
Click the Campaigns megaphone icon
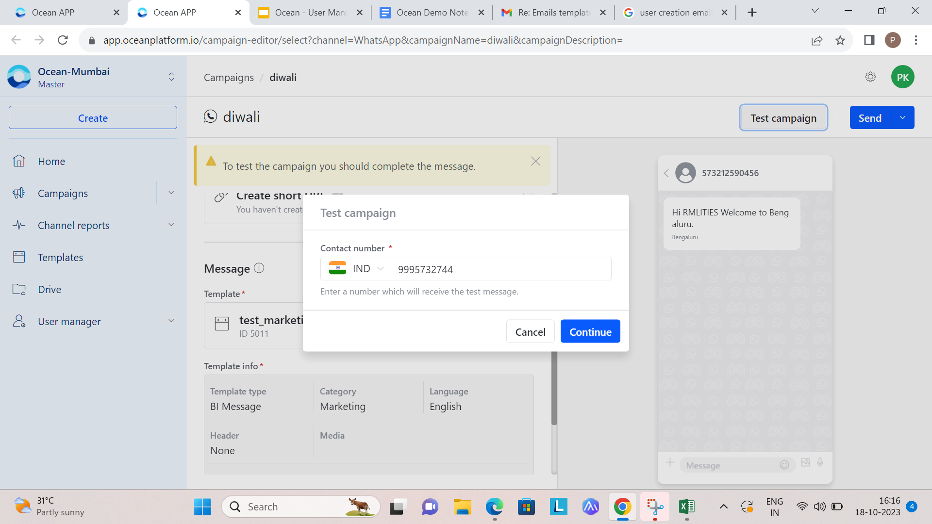[x=19, y=193]
